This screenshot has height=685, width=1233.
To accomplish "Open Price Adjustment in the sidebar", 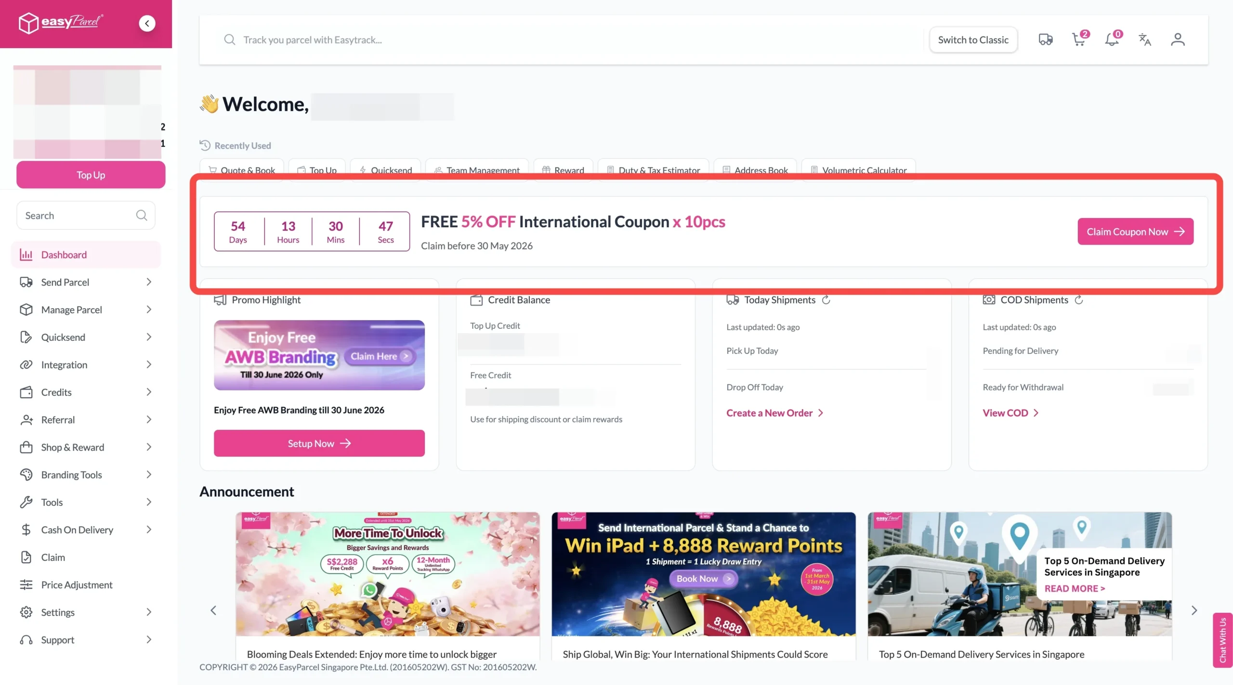I will 86,584.
